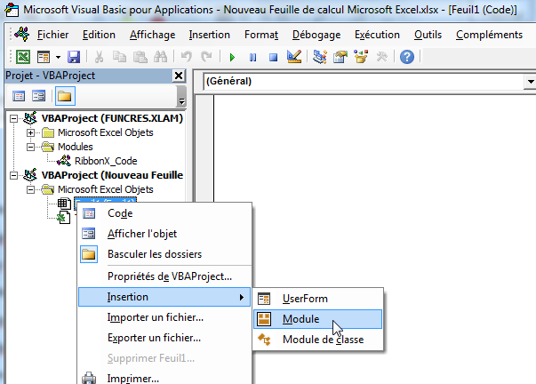This screenshot has width=536, height=384.
Task: Collapse VBAProject (FUNCRES.XLAM) tree node
Action: (x=12, y=118)
